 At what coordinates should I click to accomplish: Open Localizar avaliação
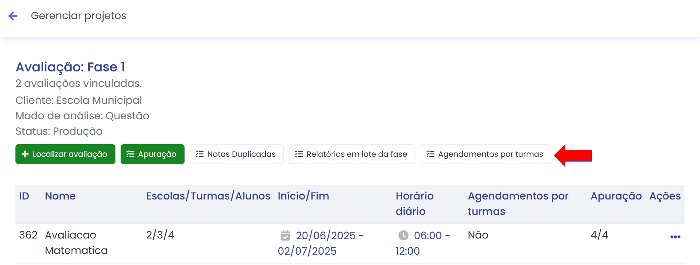pos(65,154)
